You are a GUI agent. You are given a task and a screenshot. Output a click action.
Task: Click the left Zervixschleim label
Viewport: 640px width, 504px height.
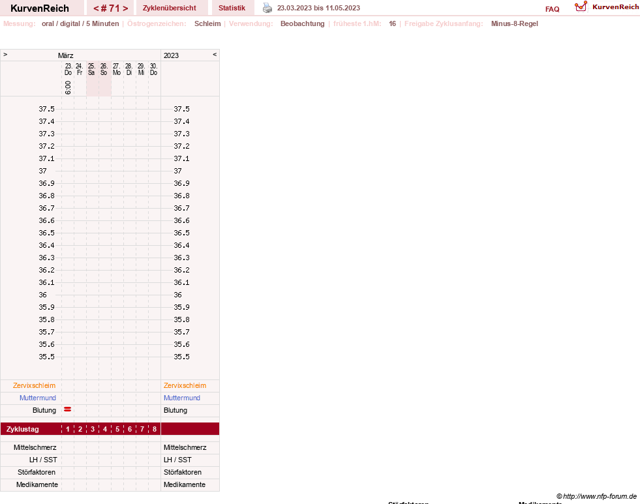coord(35,385)
